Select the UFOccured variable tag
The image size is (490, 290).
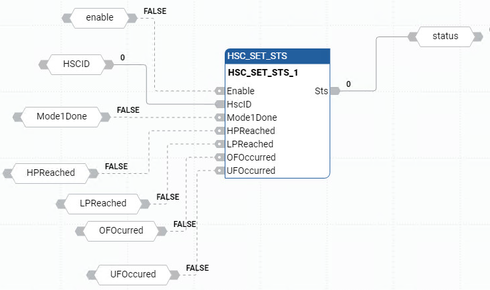(133, 274)
